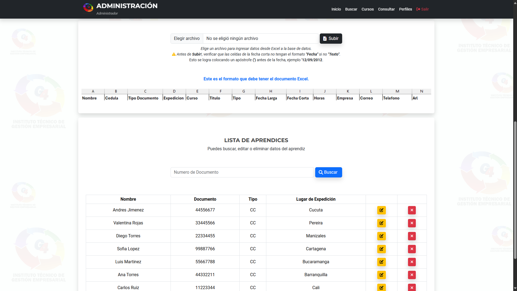The width and height of the screenshot is (517, 291).
Task: Click Salir to log out
Action: pyautogui.click(x=423, y=9)
